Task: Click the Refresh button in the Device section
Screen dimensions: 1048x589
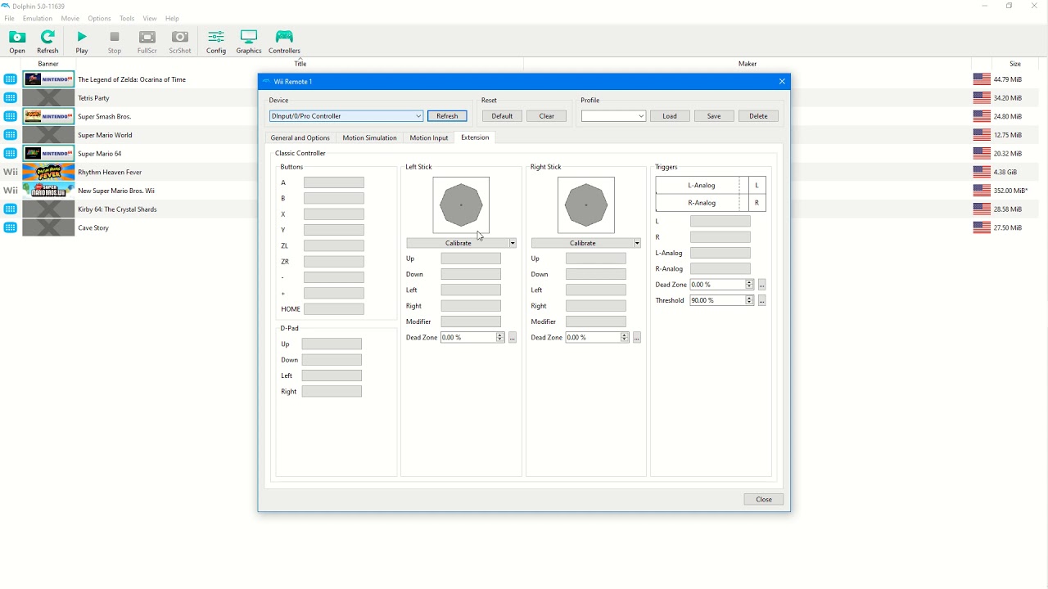Action: click(447, 116)
